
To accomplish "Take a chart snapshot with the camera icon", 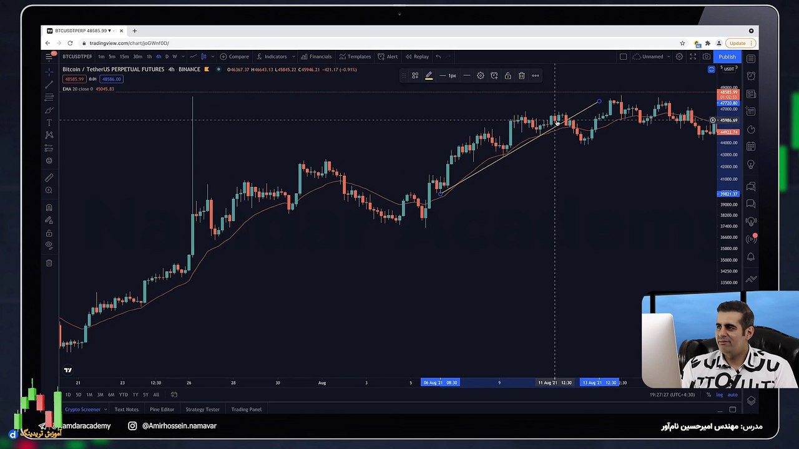I will 707,57.
